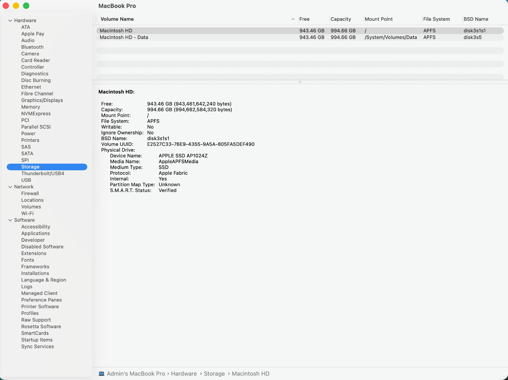View Diagnostics information
The height and width of the screenshot is (380, 508).
click(x=35, y=74)
